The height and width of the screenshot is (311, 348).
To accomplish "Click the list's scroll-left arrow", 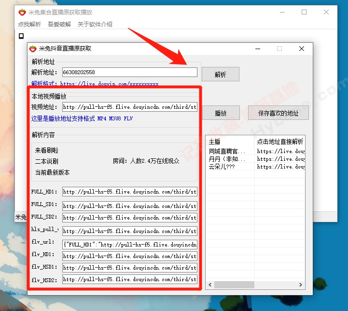I will coord(210,285).
